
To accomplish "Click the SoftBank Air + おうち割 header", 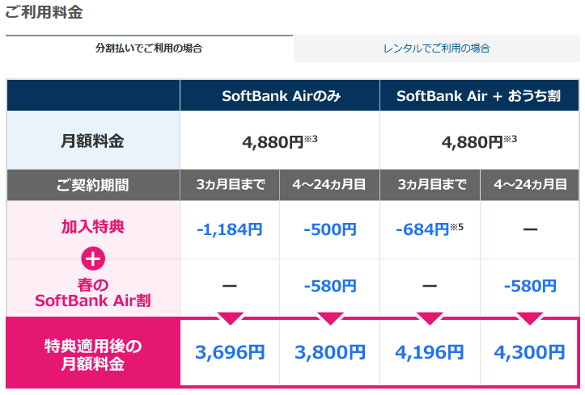I will pyautogui.click(x=480, y=95).
